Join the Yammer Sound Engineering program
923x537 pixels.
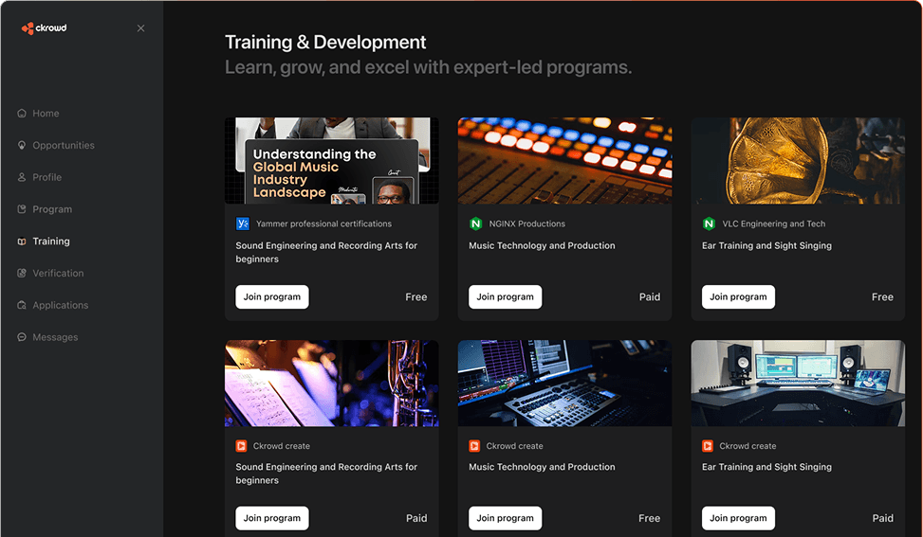click(272, 296)
